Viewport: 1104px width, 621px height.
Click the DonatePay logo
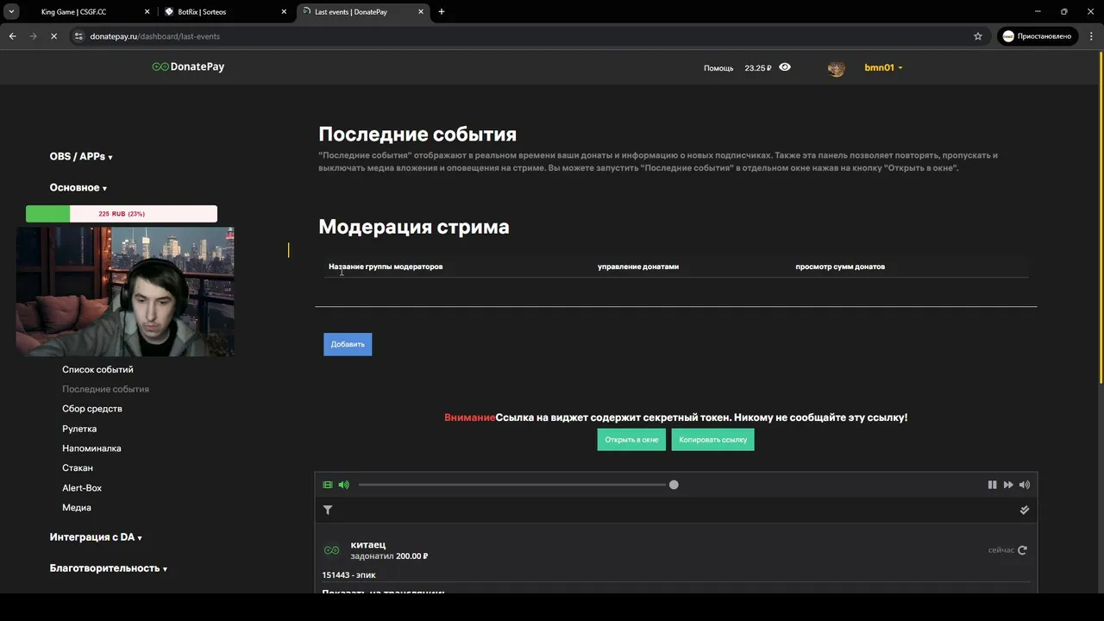[188, 67]
